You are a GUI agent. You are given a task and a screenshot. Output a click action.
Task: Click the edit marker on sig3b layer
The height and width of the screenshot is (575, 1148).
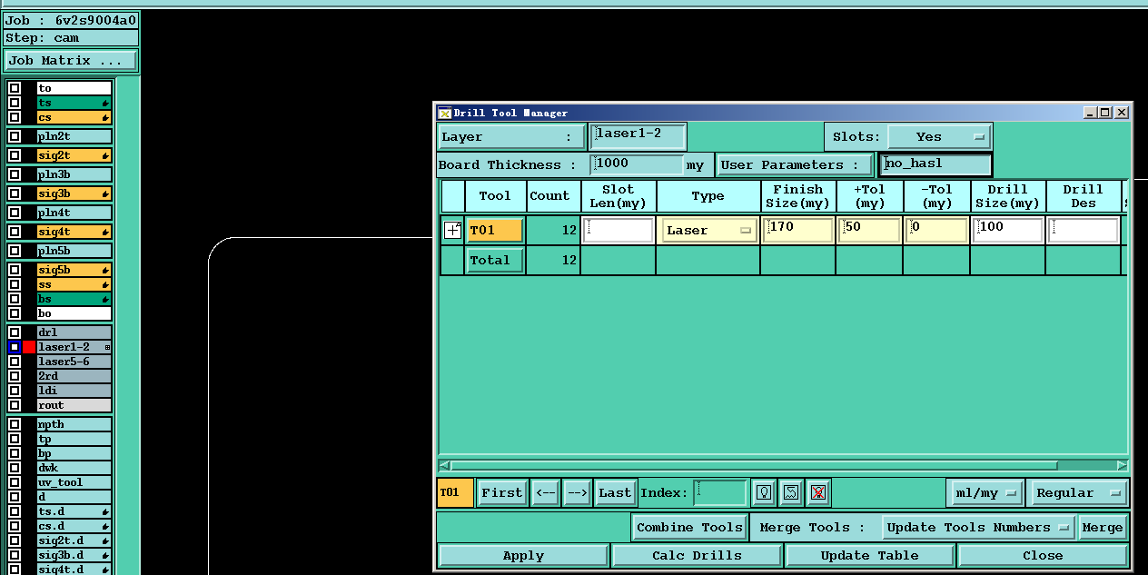point(105,194)
